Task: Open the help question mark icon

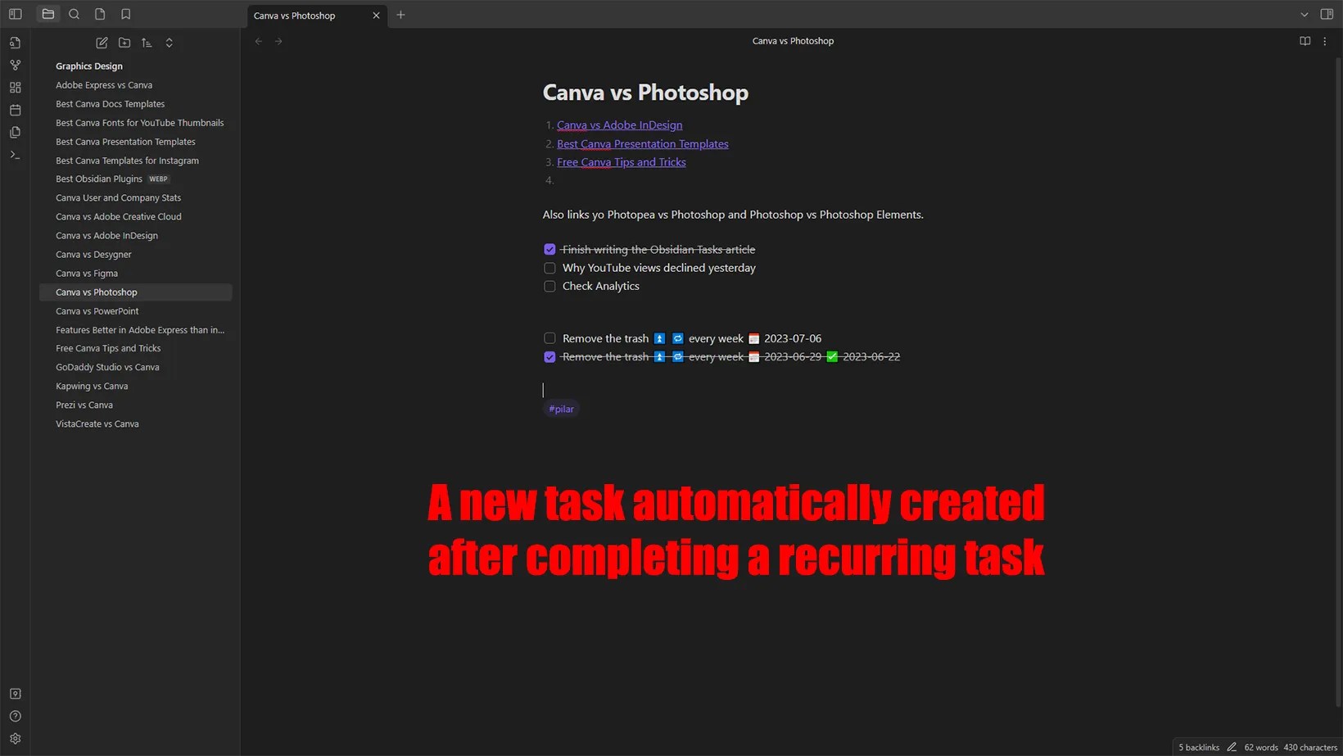Action: [x=15, y=716]
